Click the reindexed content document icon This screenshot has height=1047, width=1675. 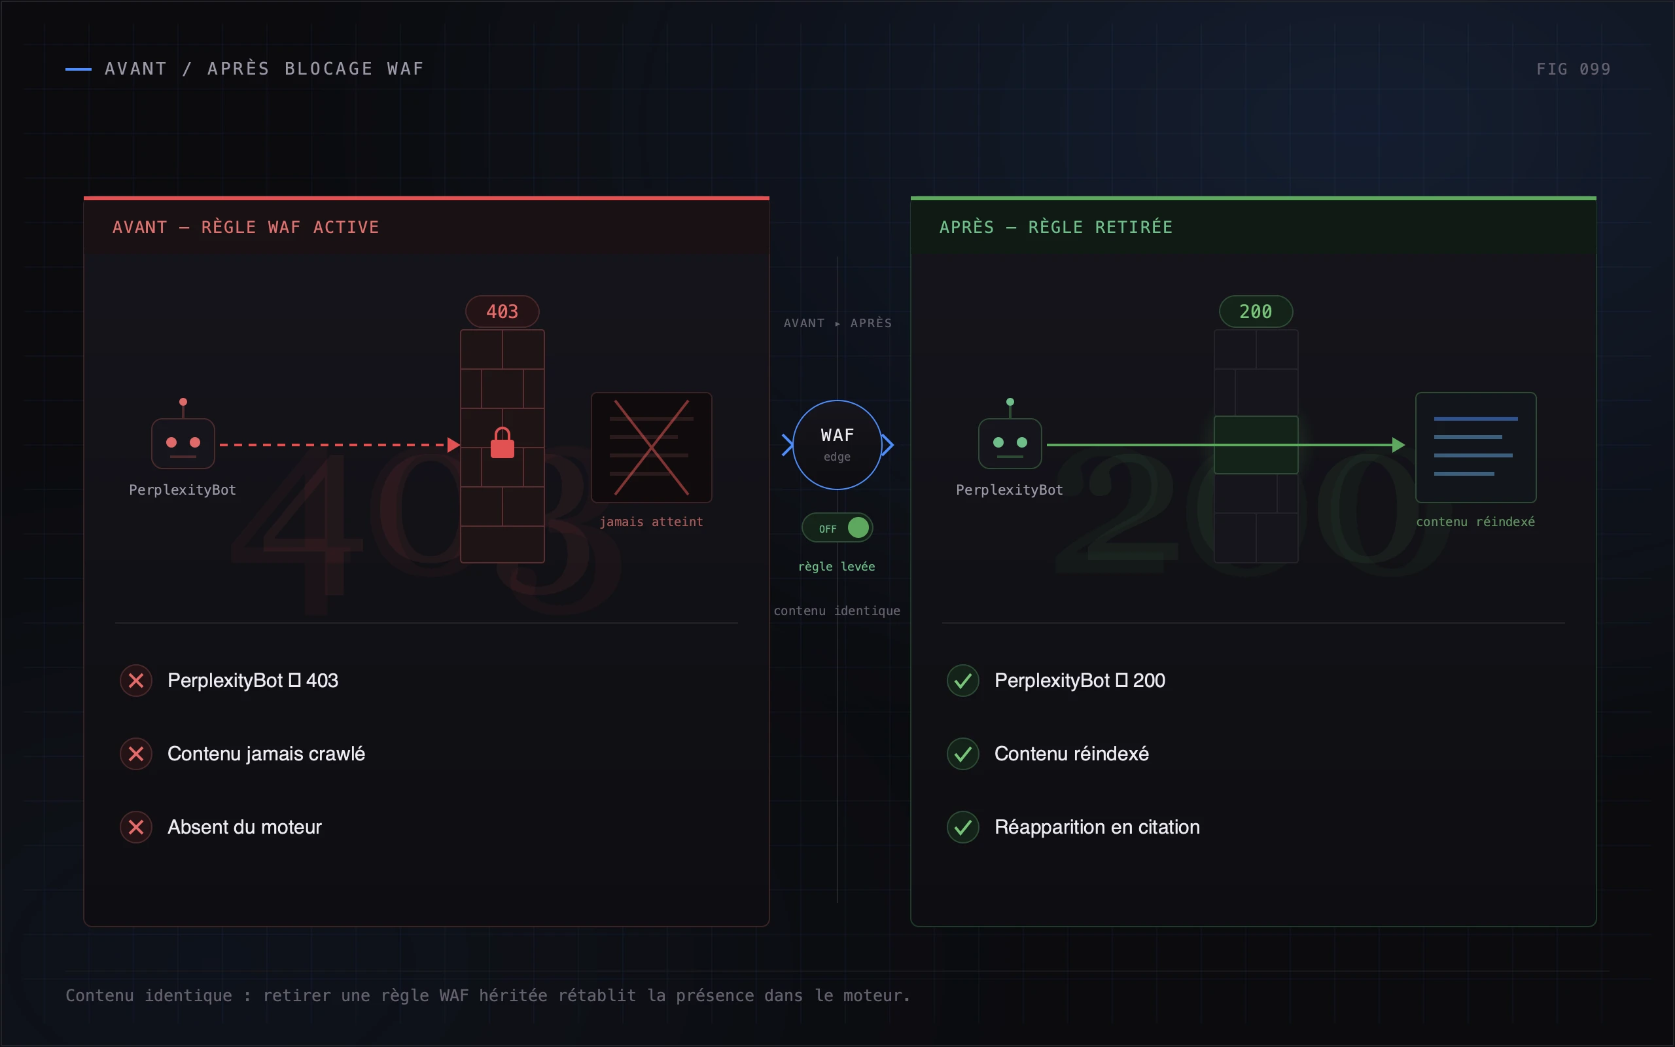1475,448
